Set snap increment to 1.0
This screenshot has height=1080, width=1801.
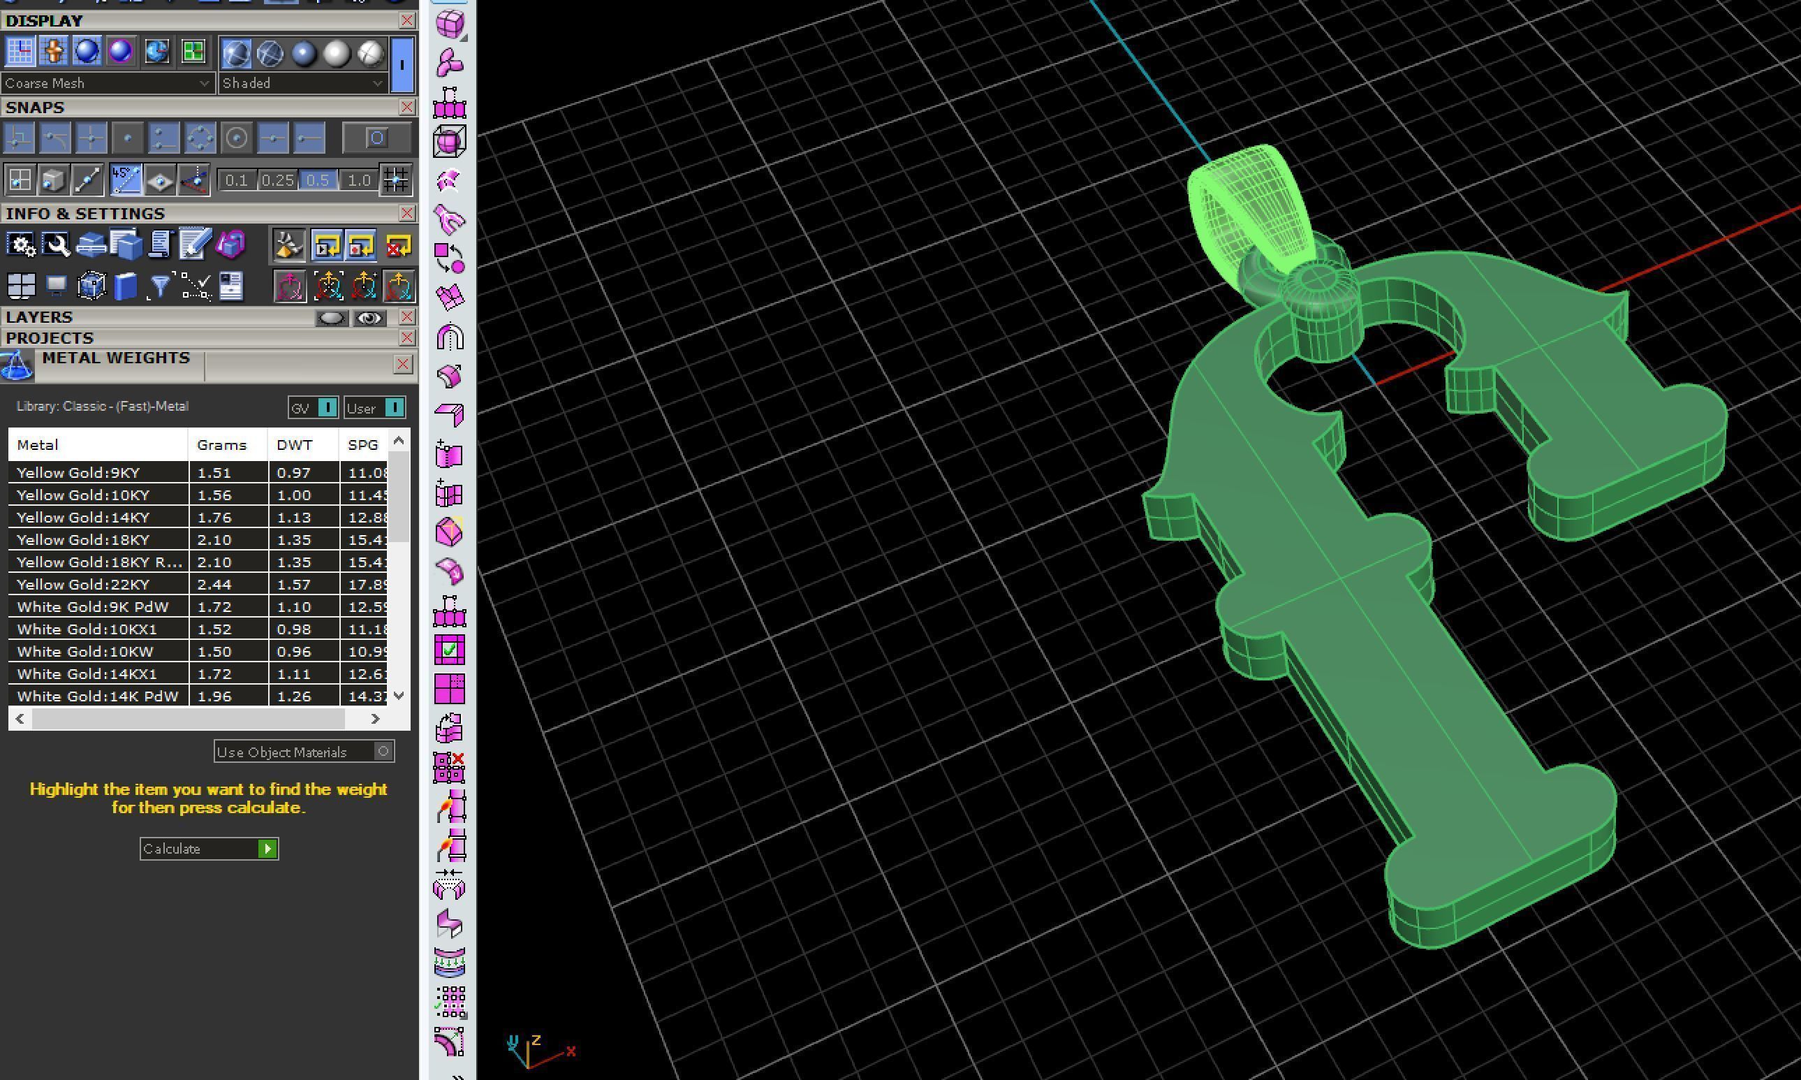click(359, 180)
